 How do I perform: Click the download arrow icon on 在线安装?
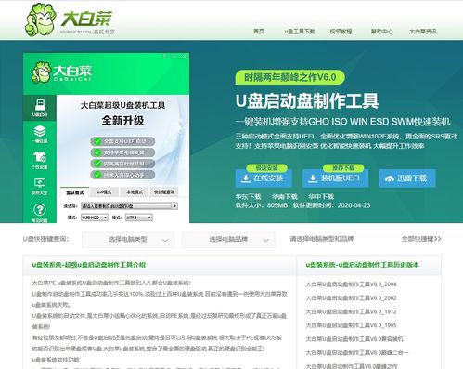(246, 178)
